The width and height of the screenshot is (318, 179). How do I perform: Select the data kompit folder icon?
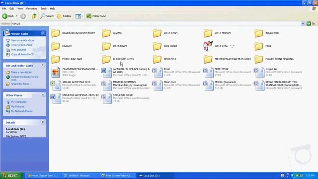[x=157, y=46]
